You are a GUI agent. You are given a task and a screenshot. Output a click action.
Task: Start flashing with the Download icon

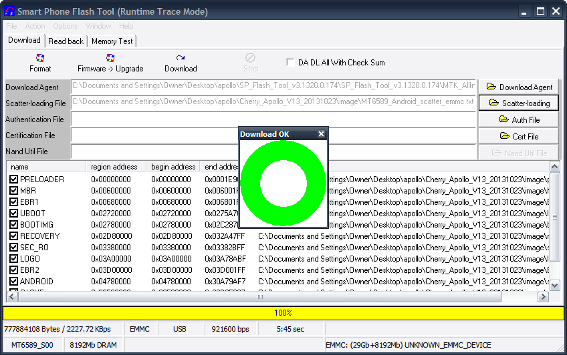click(x=181, y=59)
